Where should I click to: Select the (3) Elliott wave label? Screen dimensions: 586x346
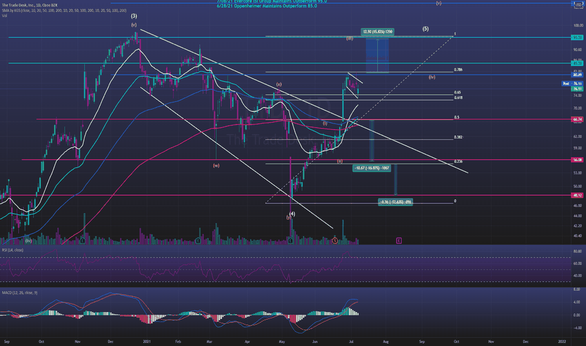(x=134, y=16)
